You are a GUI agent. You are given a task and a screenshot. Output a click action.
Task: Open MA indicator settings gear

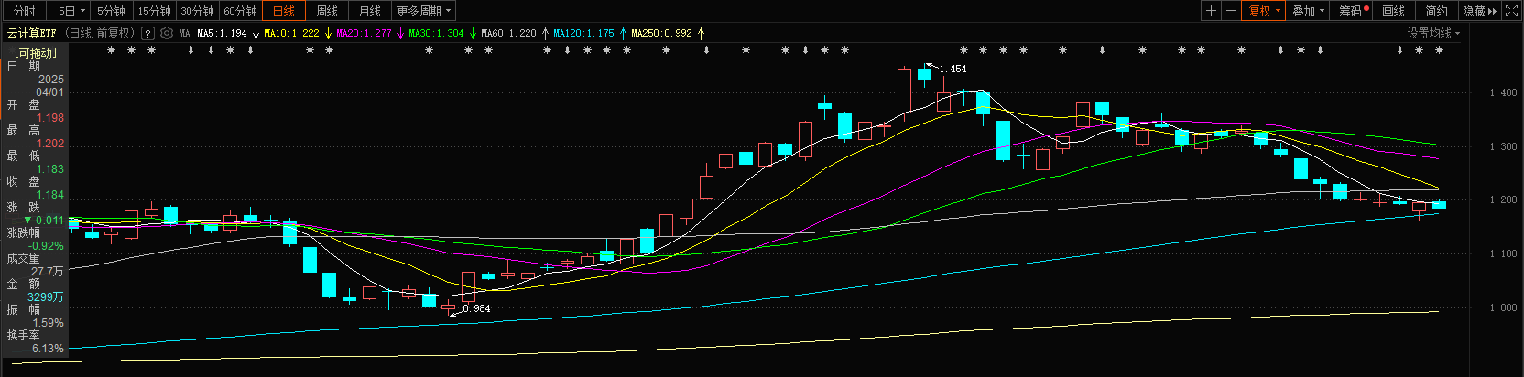coord(167,33)
